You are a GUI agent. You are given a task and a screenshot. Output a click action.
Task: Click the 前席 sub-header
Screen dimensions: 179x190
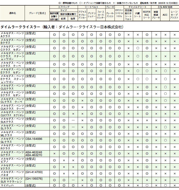63,19
